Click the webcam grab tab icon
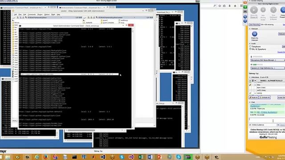 [x=245, y=11]
